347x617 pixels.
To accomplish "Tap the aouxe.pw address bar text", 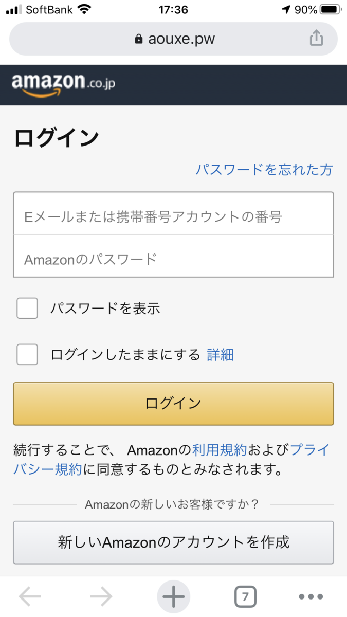I will coord(181,39).
